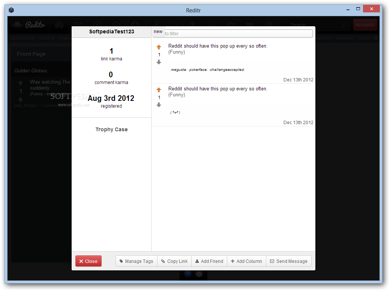The image size is (390, 291).
Task: Switch to the QUICKVIEW tab
Action: (22, 38)
